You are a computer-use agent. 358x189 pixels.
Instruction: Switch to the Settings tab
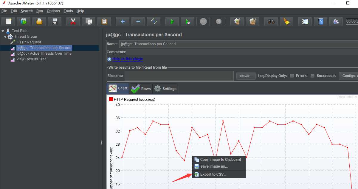coord(165,89)
